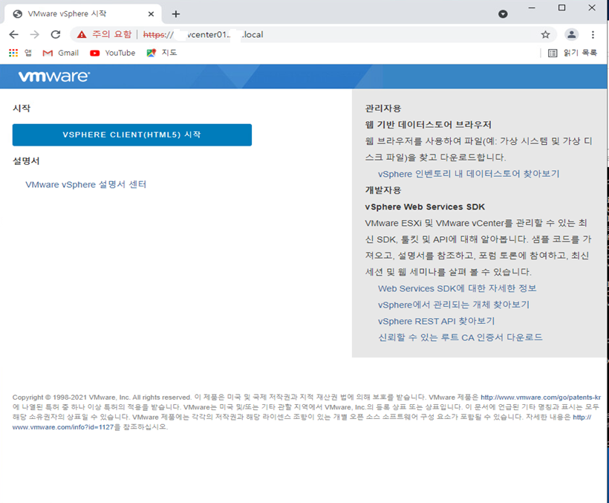Click the browser forward arrow

(x=35, y=35)
